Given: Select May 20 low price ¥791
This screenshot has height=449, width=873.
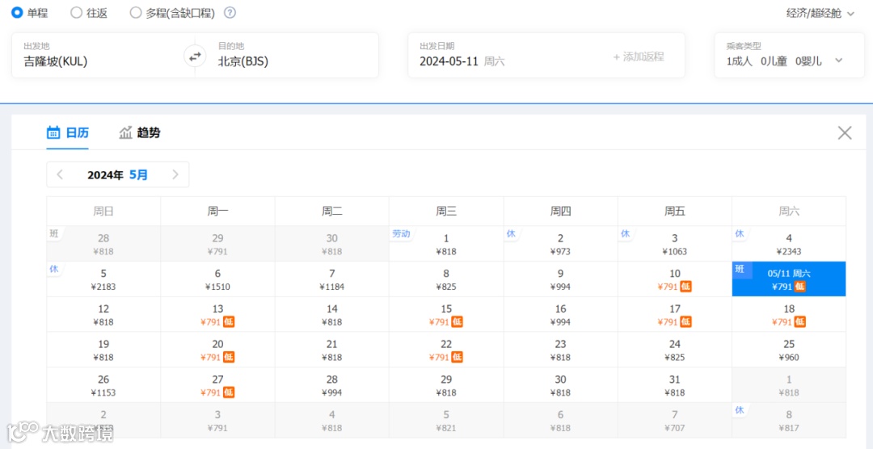Looking at the screenshot, I should (x=217, y=350).
